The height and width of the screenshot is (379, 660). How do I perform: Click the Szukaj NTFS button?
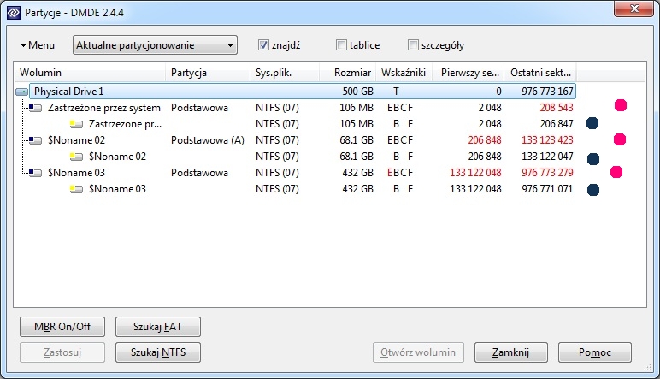pos(158,352)
